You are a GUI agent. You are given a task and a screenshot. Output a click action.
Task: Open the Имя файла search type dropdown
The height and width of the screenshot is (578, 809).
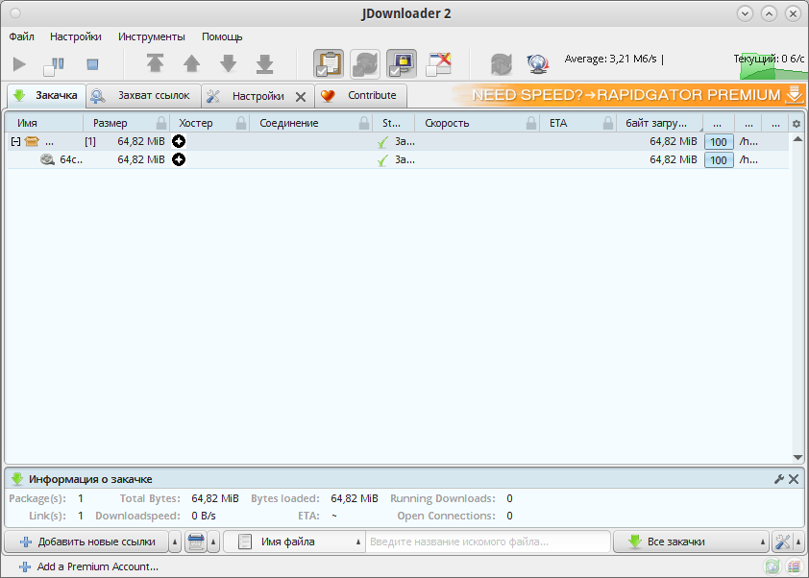[294, 542]
